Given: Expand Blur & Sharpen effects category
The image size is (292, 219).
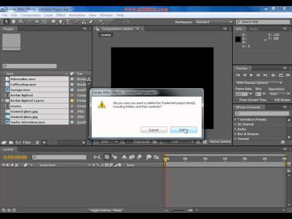Looking at the screenshot, I should tap(235, 134).
